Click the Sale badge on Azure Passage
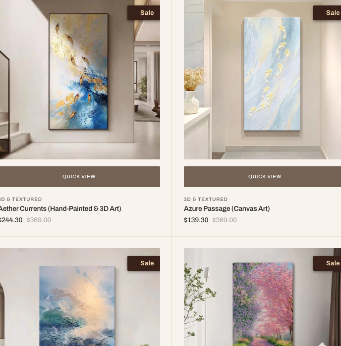This screenshot has height=346, width=341. point(327,13)
